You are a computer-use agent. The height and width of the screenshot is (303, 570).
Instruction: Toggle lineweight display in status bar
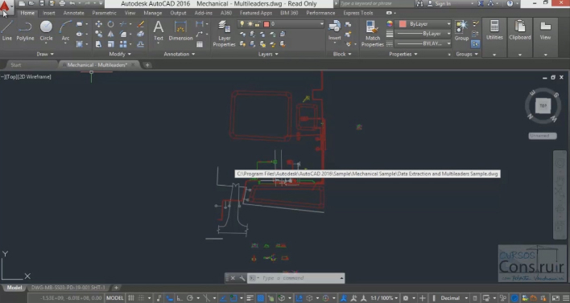click(x=250, y=298)
